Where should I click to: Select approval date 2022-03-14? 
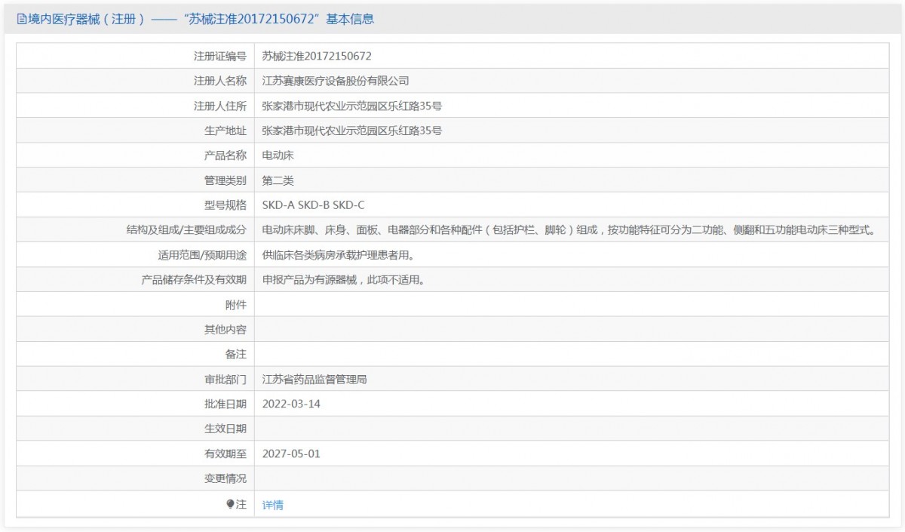point(291,404)
